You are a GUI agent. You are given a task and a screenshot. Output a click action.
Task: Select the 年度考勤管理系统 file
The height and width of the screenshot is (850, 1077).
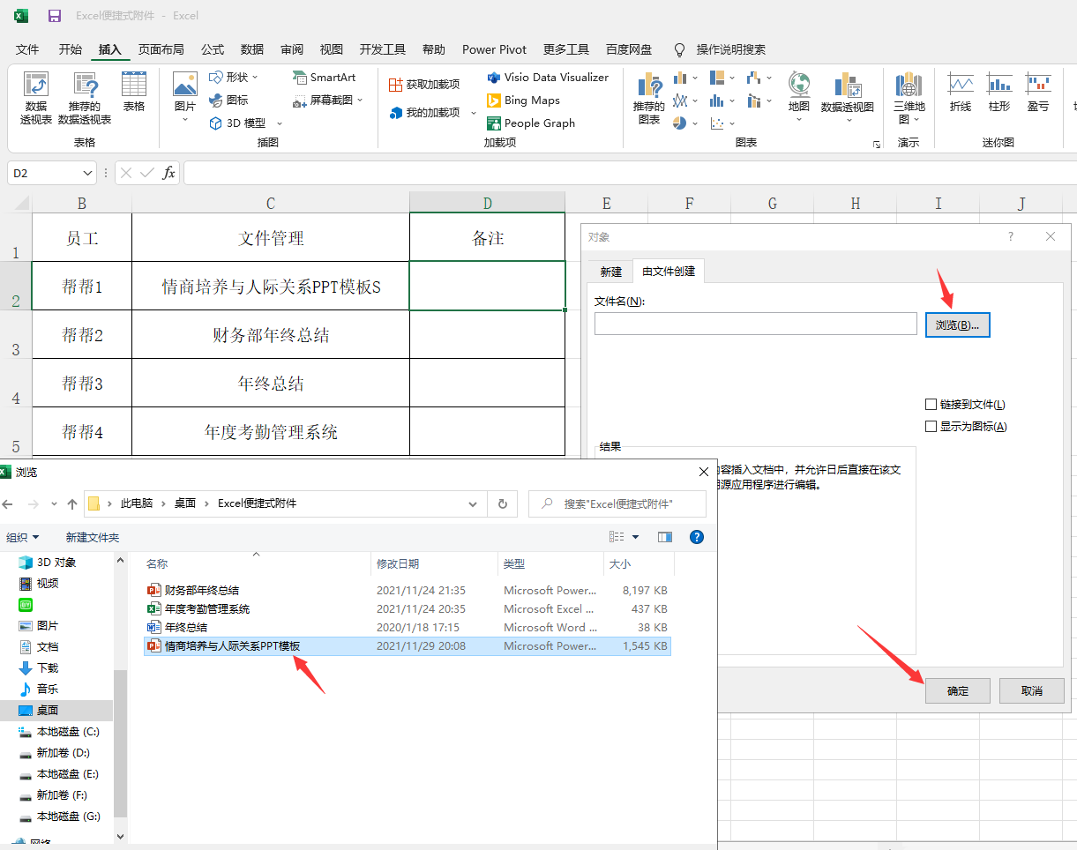pyautogui.click(x=408, y=609)
